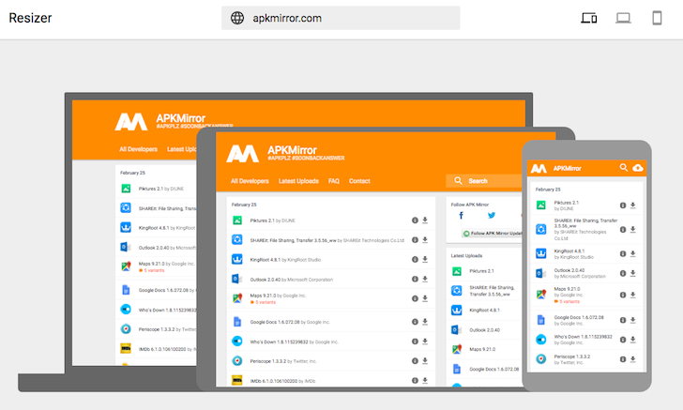Download Piktures 2.1 in tablet preview
The height and width of the screenshot is (410, 683).
[x=425, y=220]
